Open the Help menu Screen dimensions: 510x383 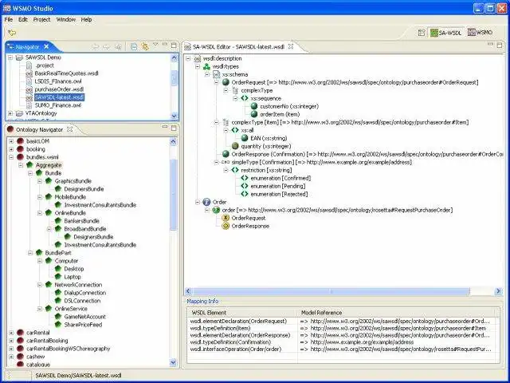pyautogui.click(x=86, y=19)
